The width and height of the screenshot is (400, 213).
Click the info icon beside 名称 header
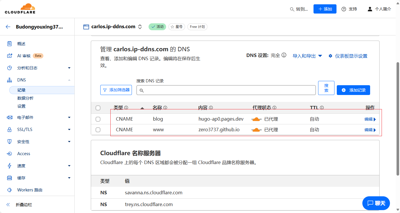click(165, 108)
